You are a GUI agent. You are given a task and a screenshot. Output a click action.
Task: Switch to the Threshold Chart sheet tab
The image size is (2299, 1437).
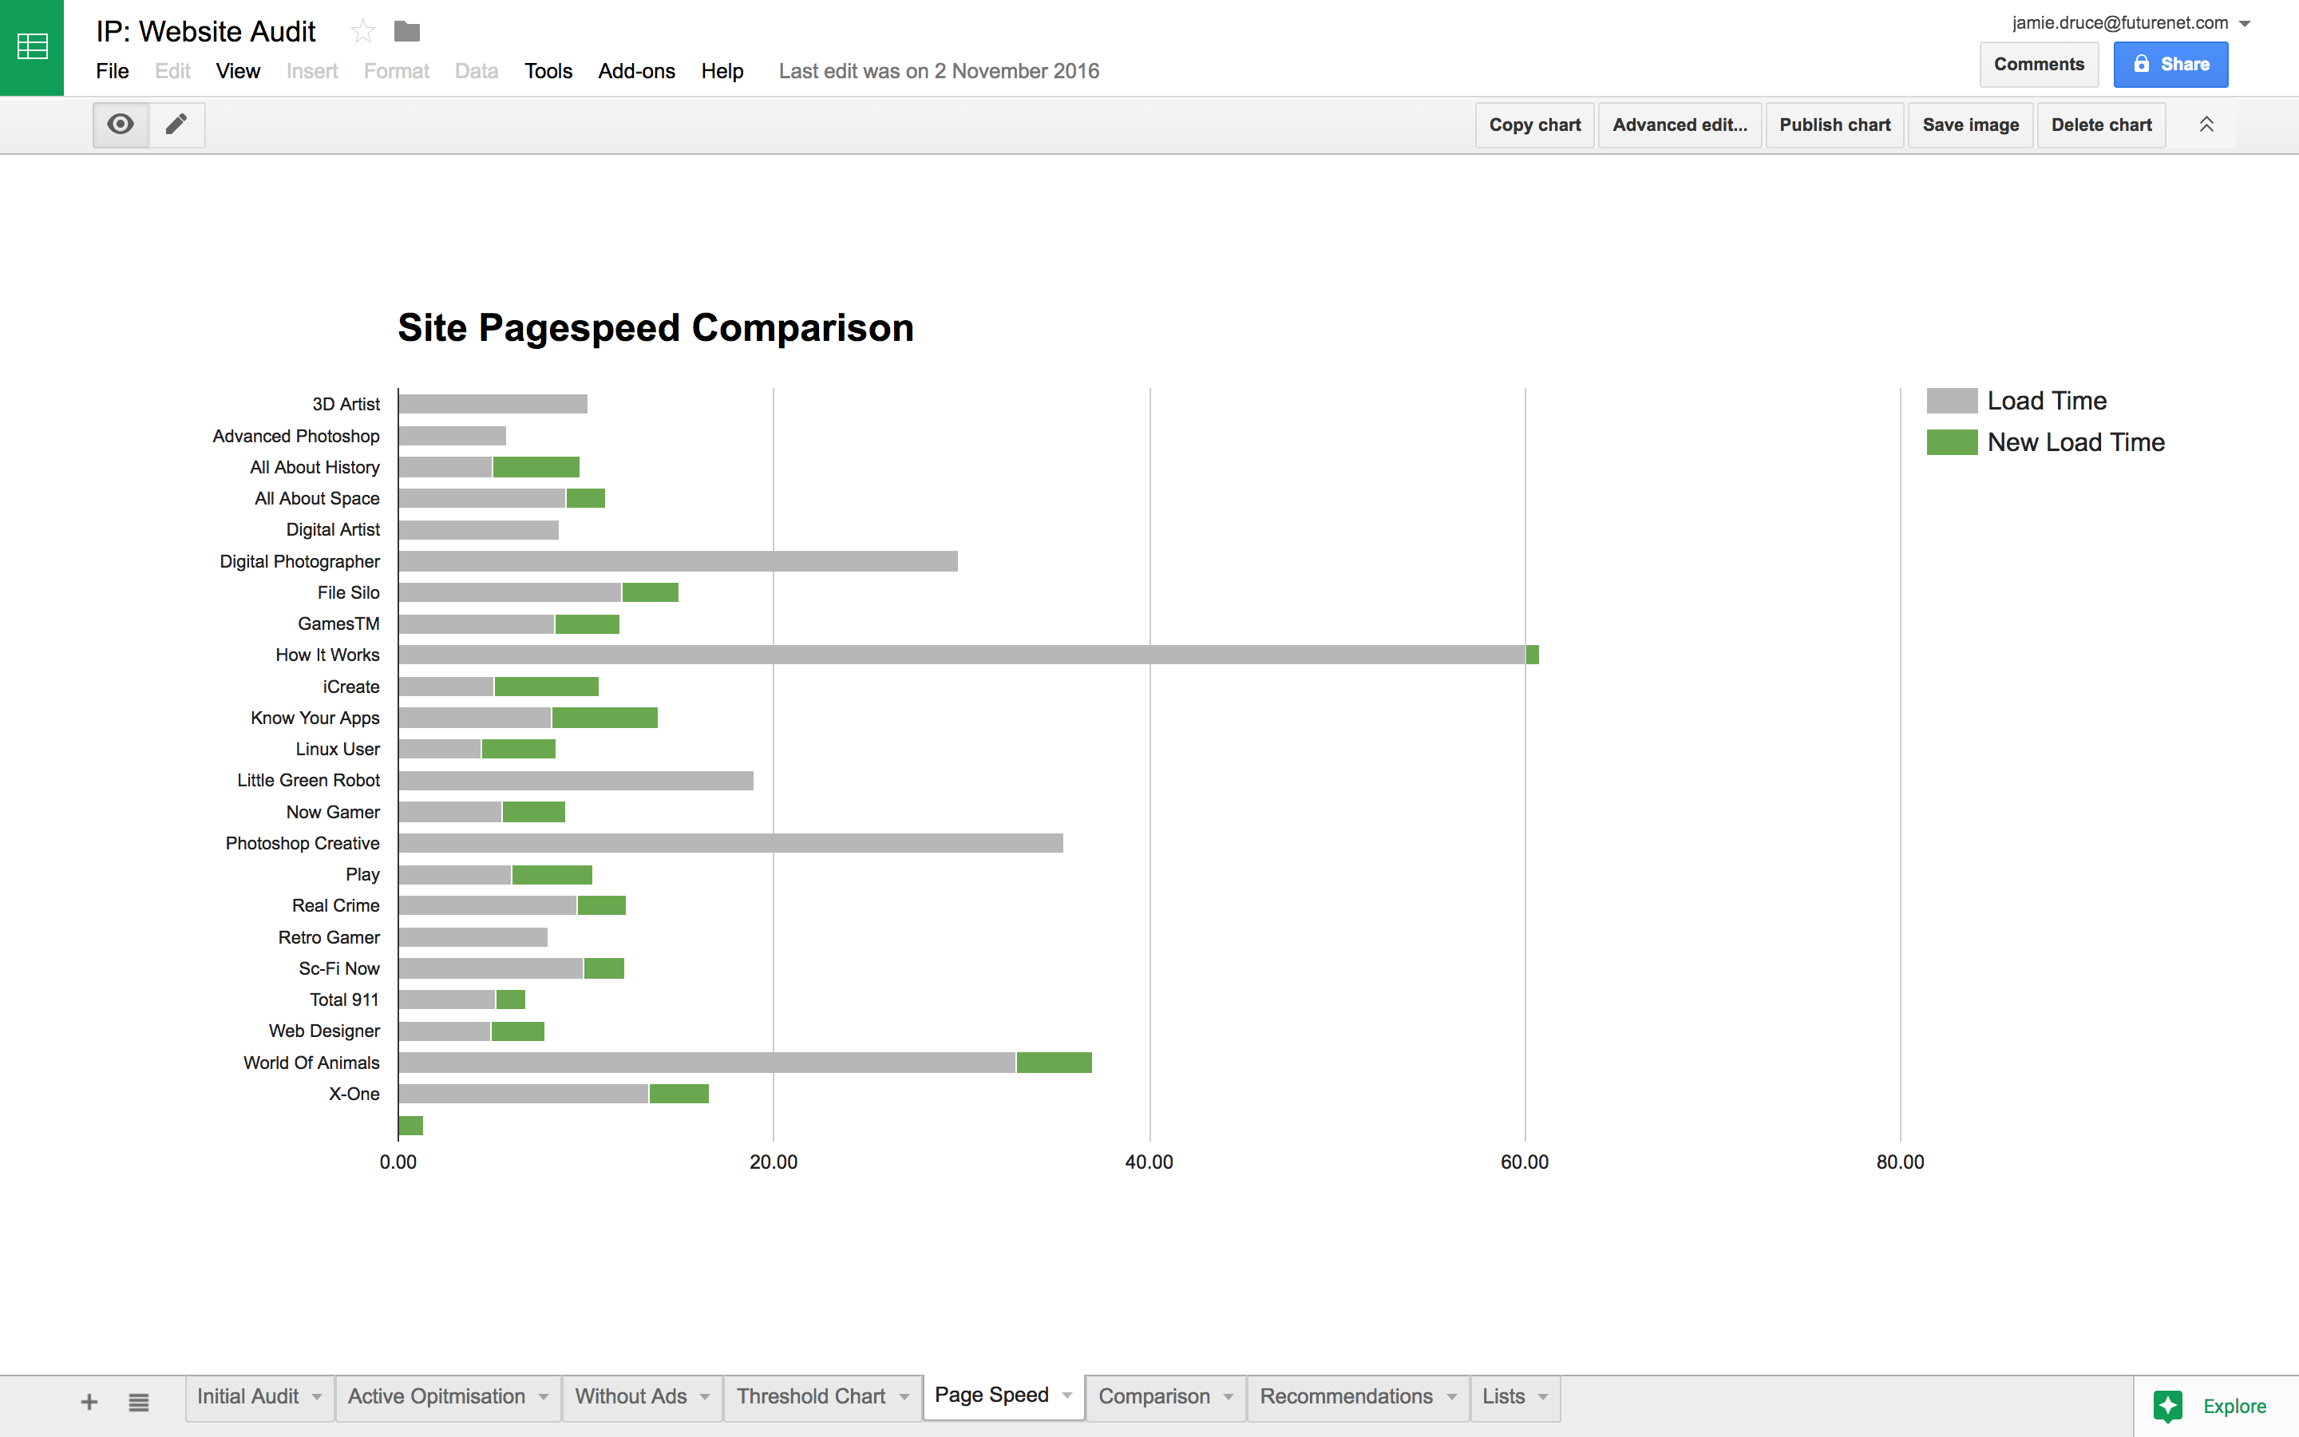[810, 1396]
